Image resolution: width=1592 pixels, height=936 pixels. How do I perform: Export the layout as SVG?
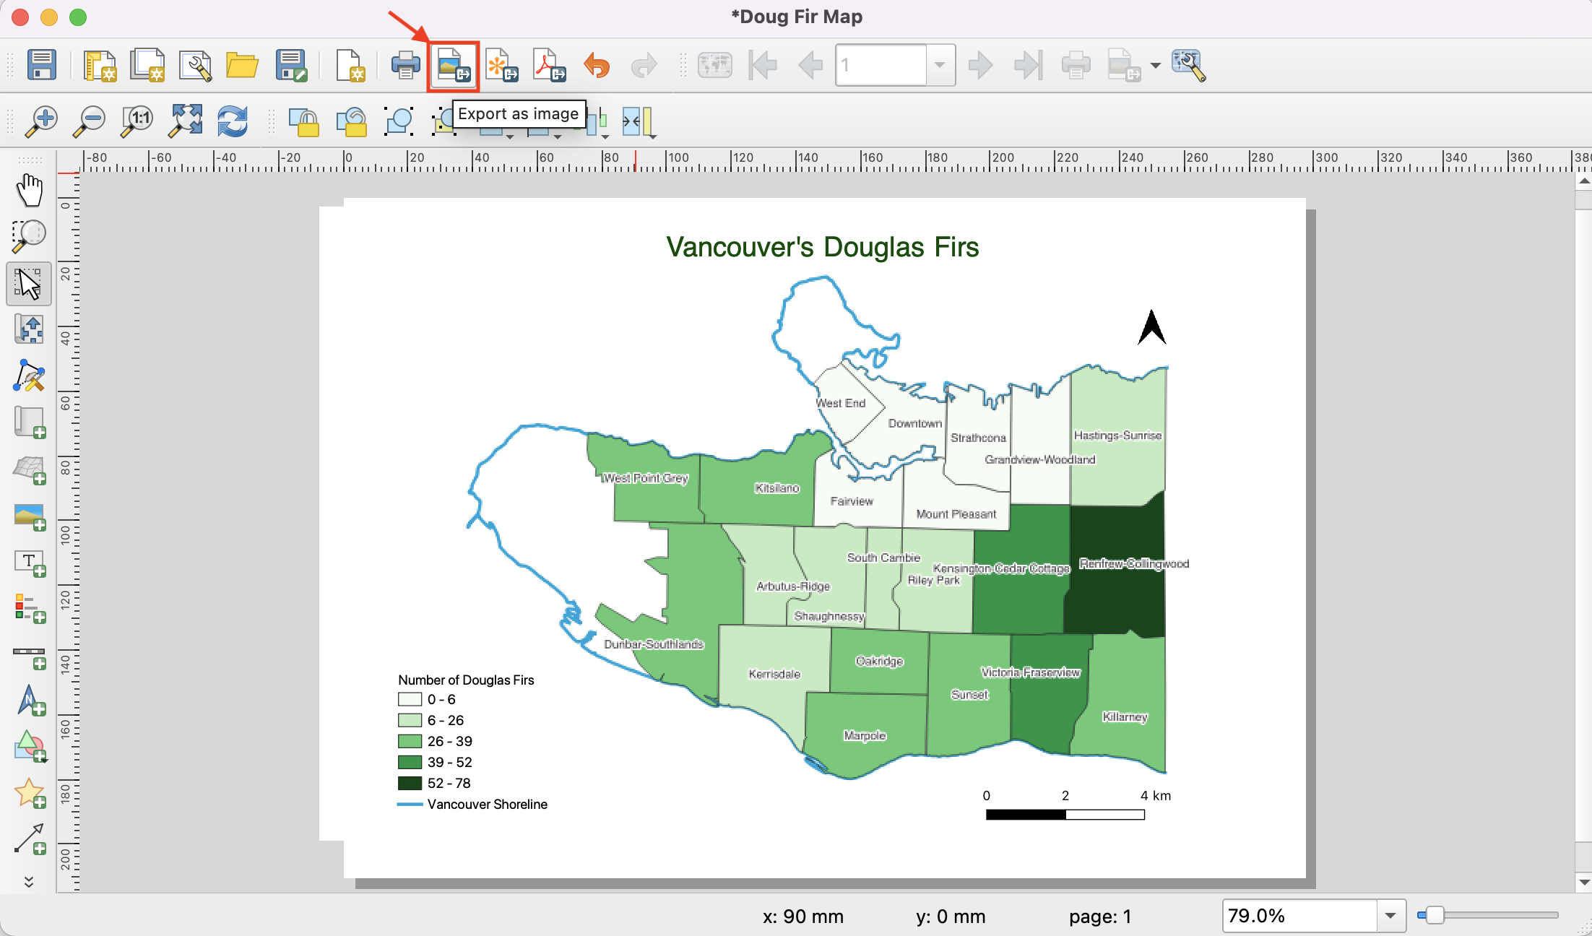[x=501, y=66]
